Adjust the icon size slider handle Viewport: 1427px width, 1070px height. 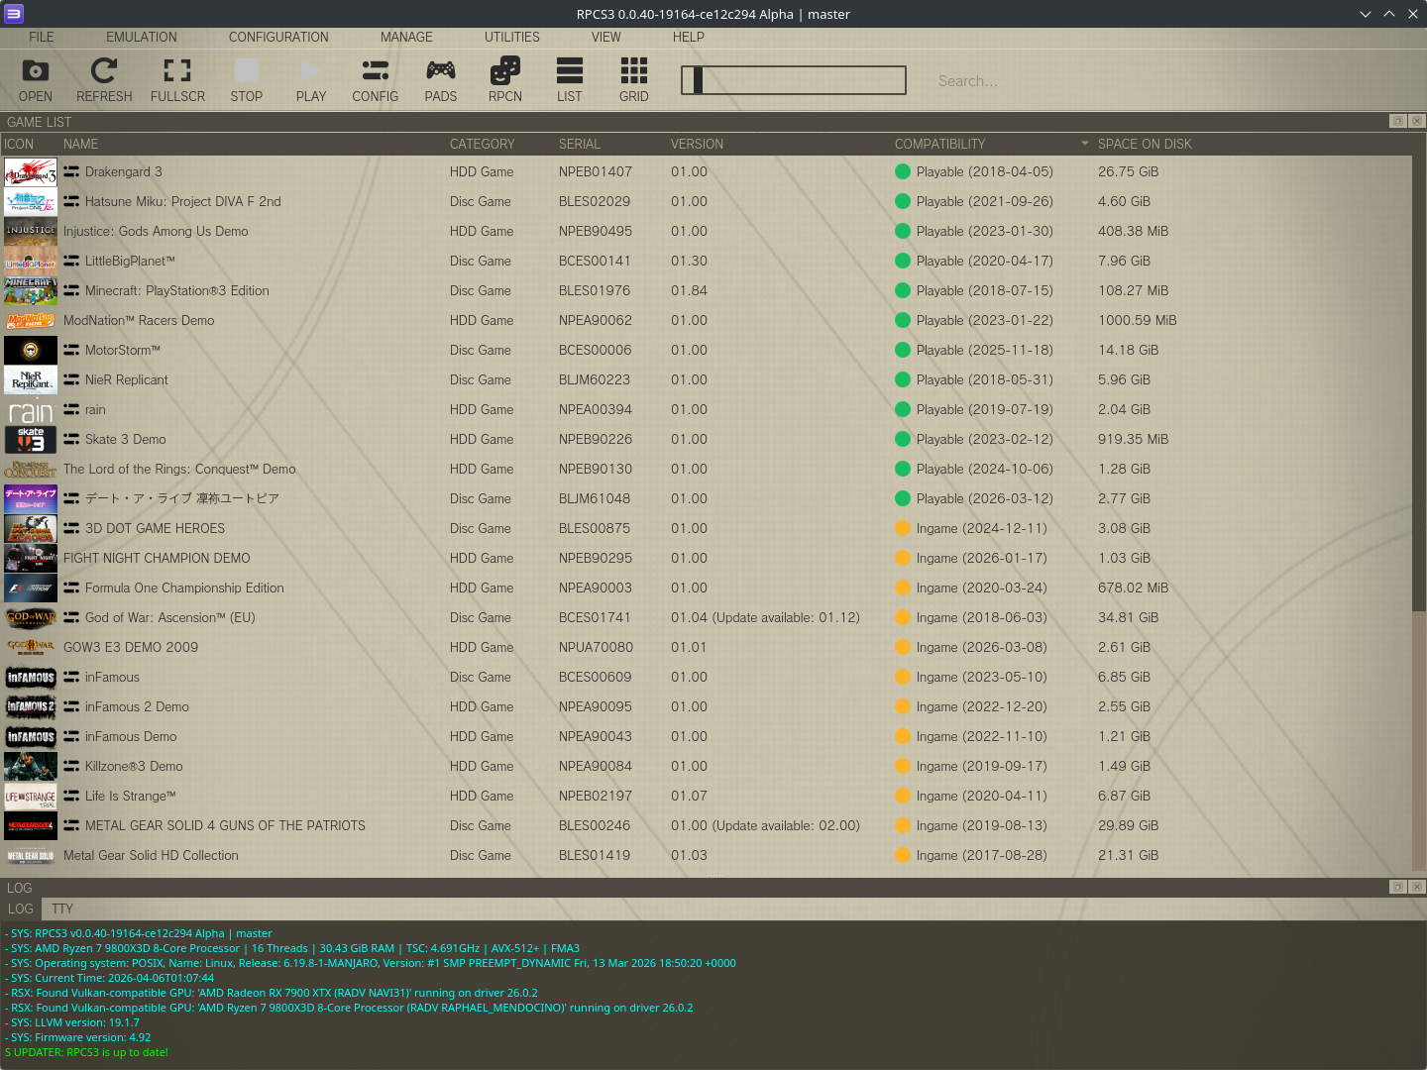[698, 80]
